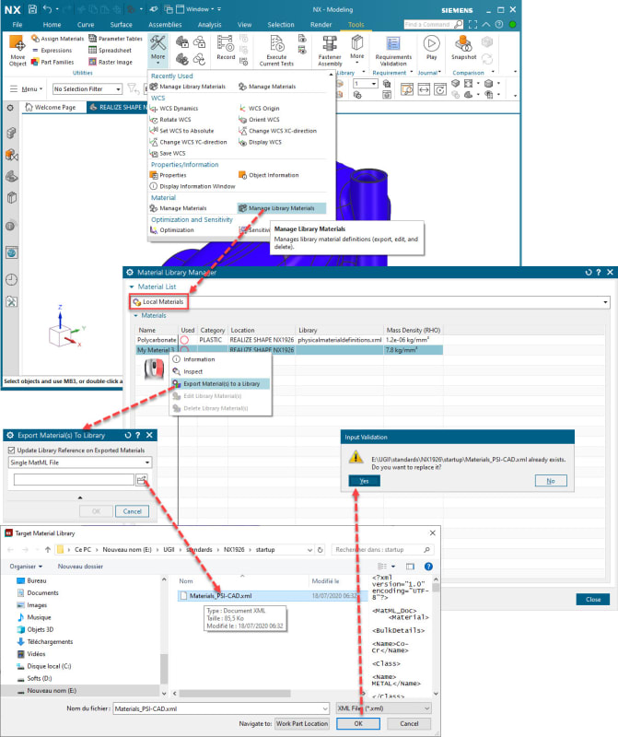This screenshot has height=737, width=618.
Task: Select WCS Origin option
Action: click(x=259, y=108)
